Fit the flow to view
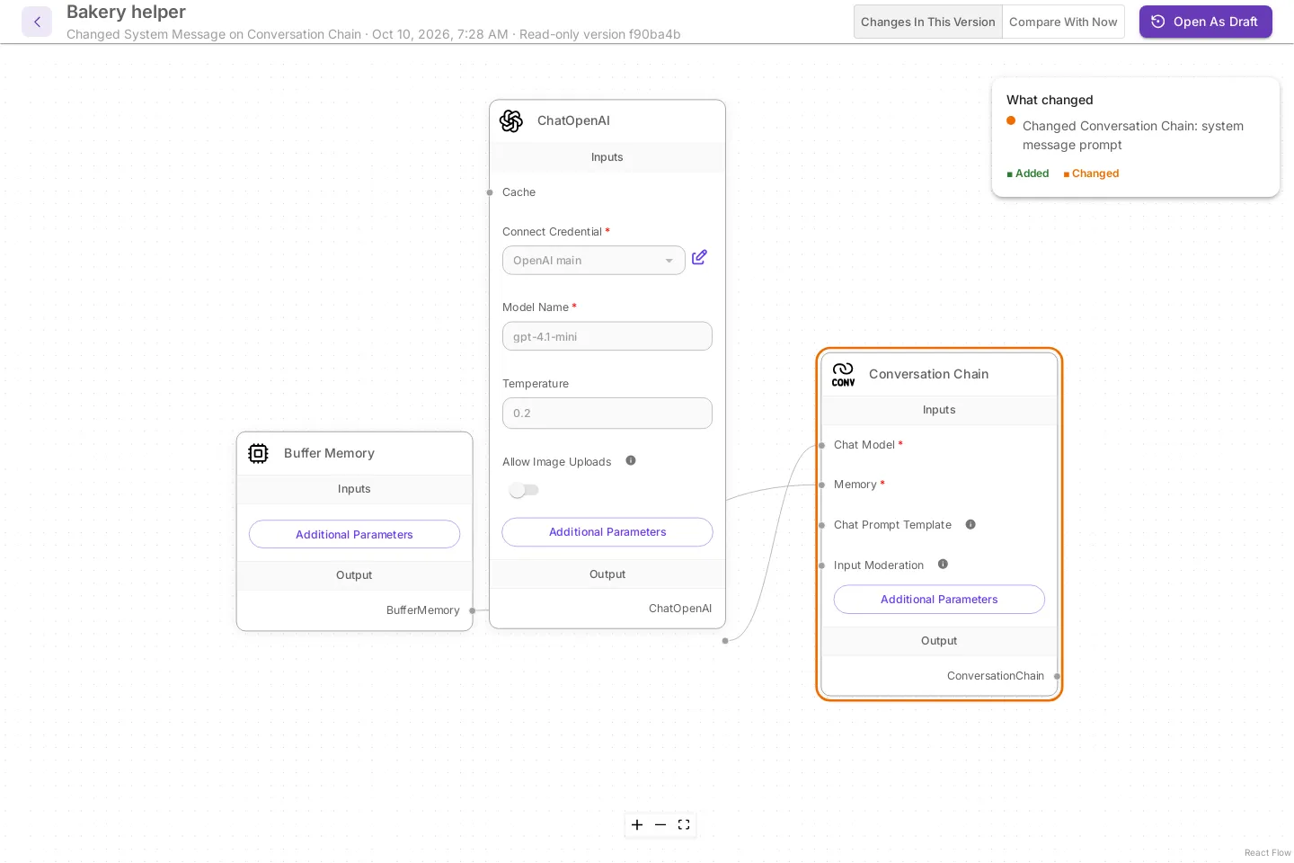Screen dimensions: 1294x863 (x=684, y=825)
